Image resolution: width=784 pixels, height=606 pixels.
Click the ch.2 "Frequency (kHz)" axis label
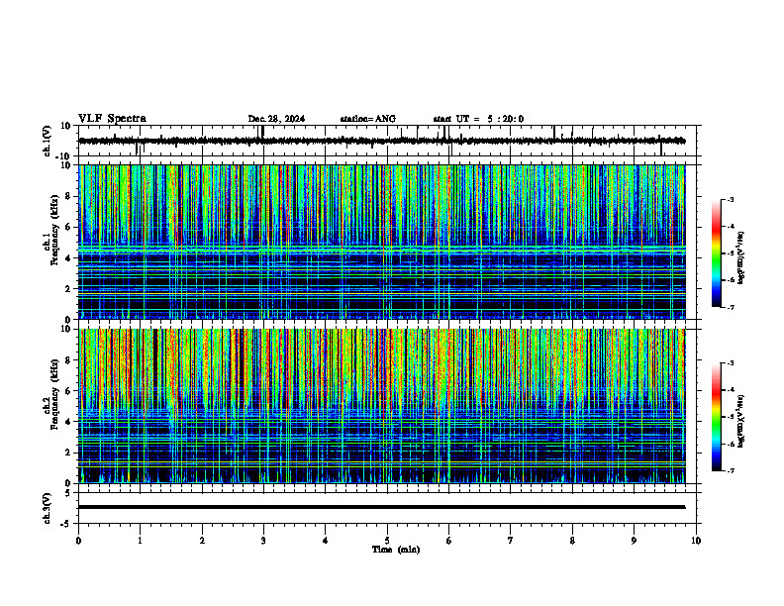tap(54, 394)
